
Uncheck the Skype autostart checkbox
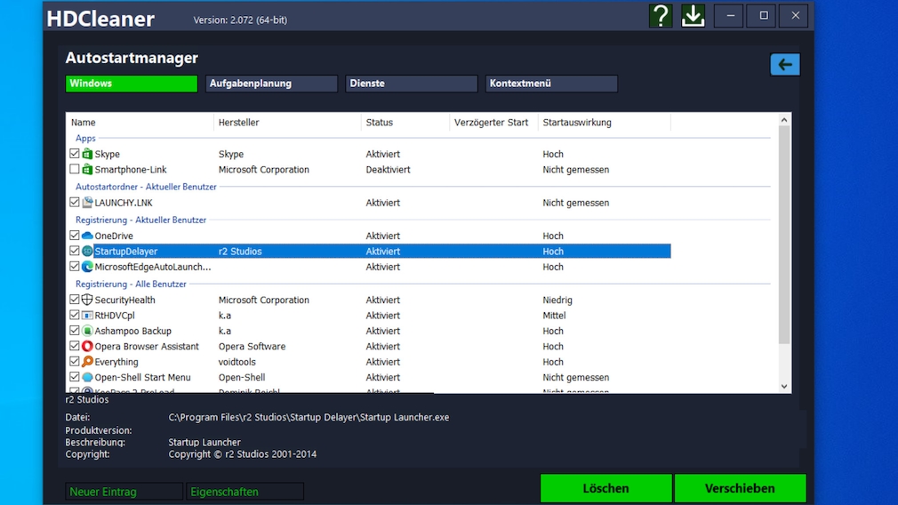coord(75,154)
